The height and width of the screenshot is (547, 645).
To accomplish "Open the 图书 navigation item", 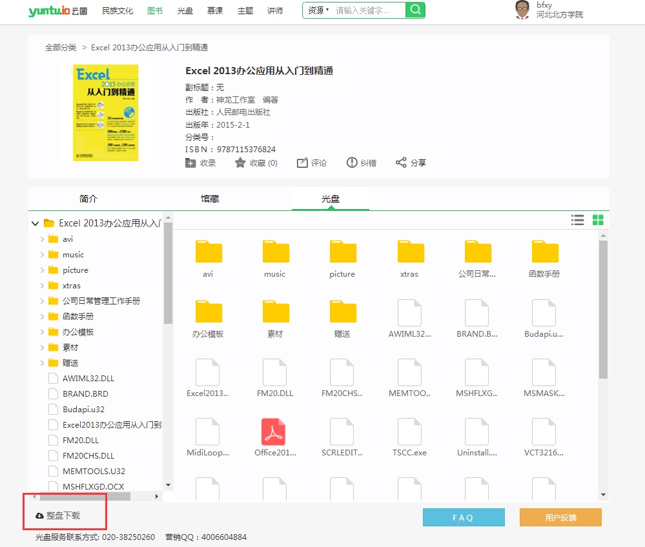I will pos(155,11).
